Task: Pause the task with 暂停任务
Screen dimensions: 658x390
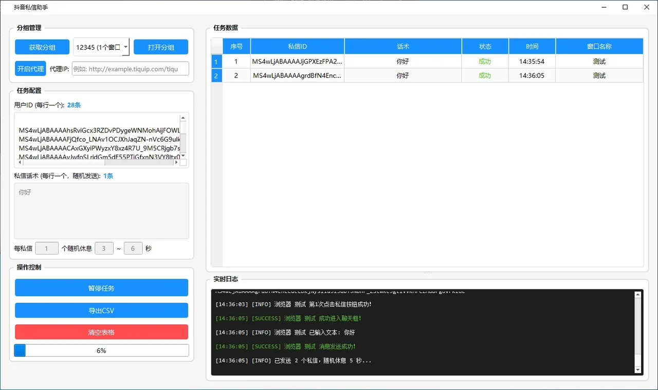Action: [x=101, y=288]
